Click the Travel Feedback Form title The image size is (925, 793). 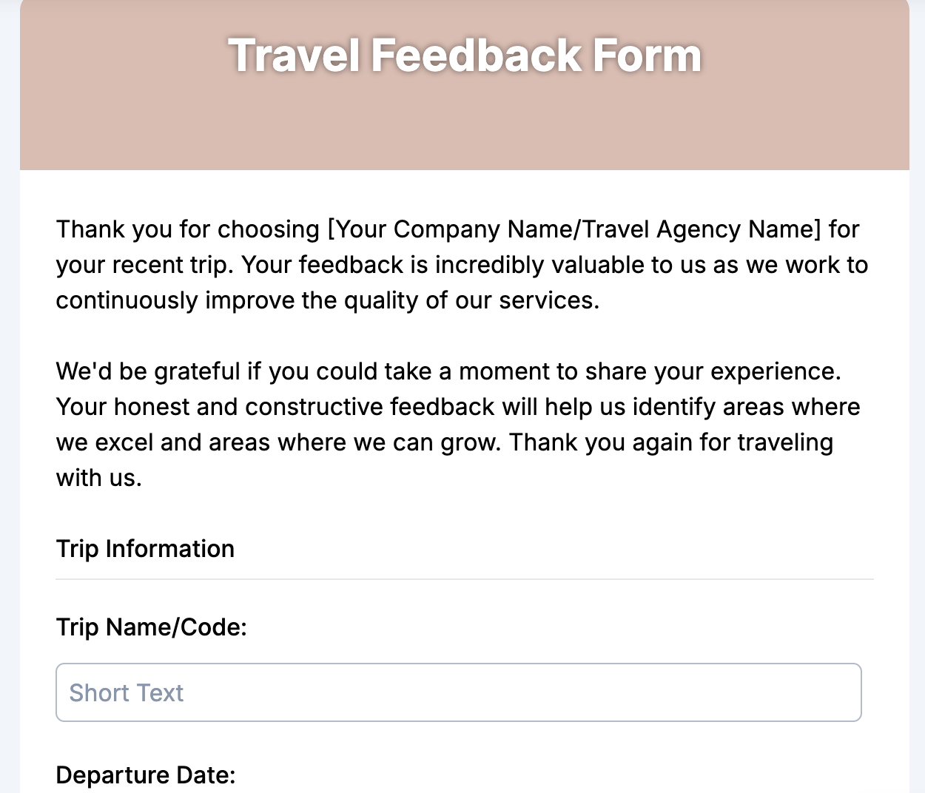[x=465, y=55]
